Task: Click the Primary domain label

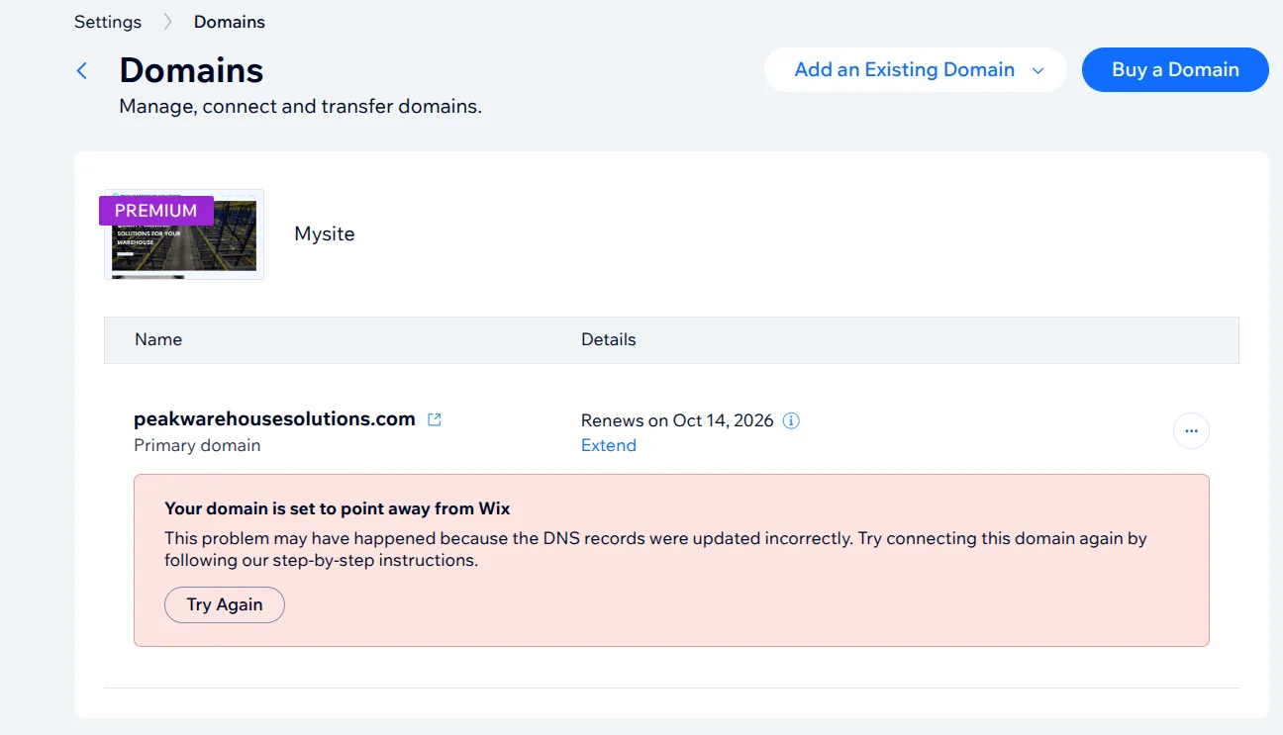Action: click(196, 445)
